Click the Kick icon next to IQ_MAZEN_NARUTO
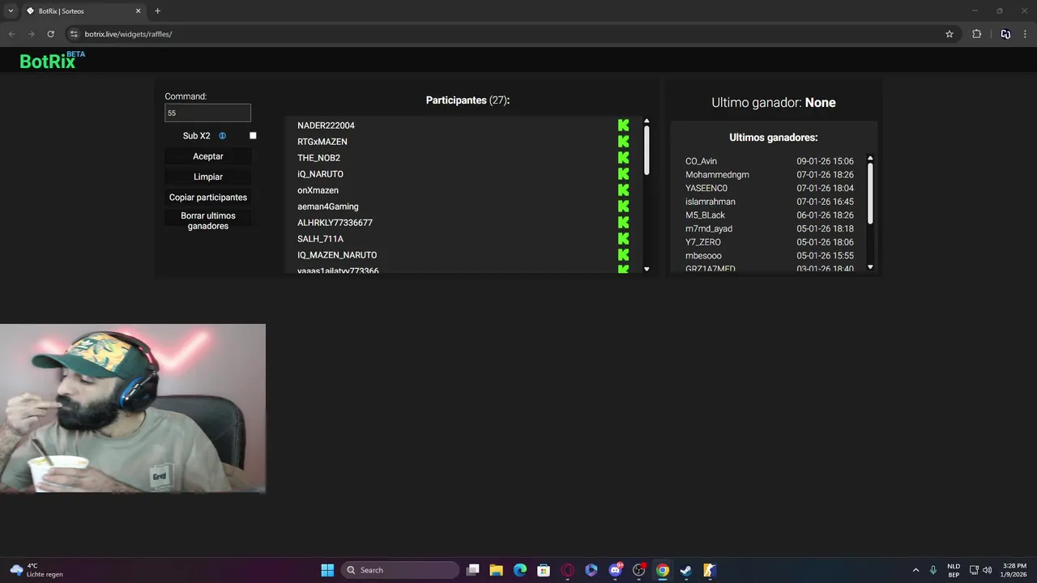The image size is (1037, 583). pyautogui.click(x=623, y=255)
